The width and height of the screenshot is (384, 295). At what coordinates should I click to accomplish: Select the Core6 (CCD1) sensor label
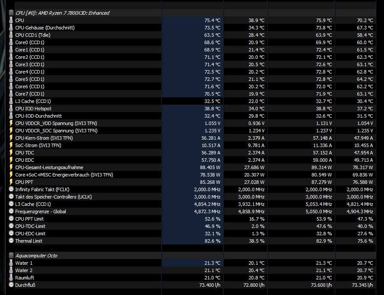point(30,87)
